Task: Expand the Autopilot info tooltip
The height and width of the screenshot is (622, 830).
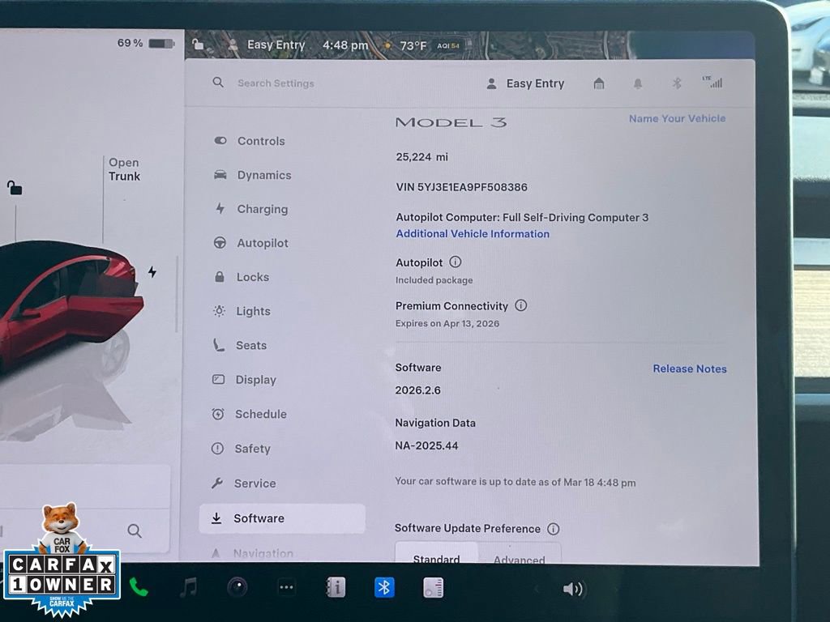Action: click(455, 262)
